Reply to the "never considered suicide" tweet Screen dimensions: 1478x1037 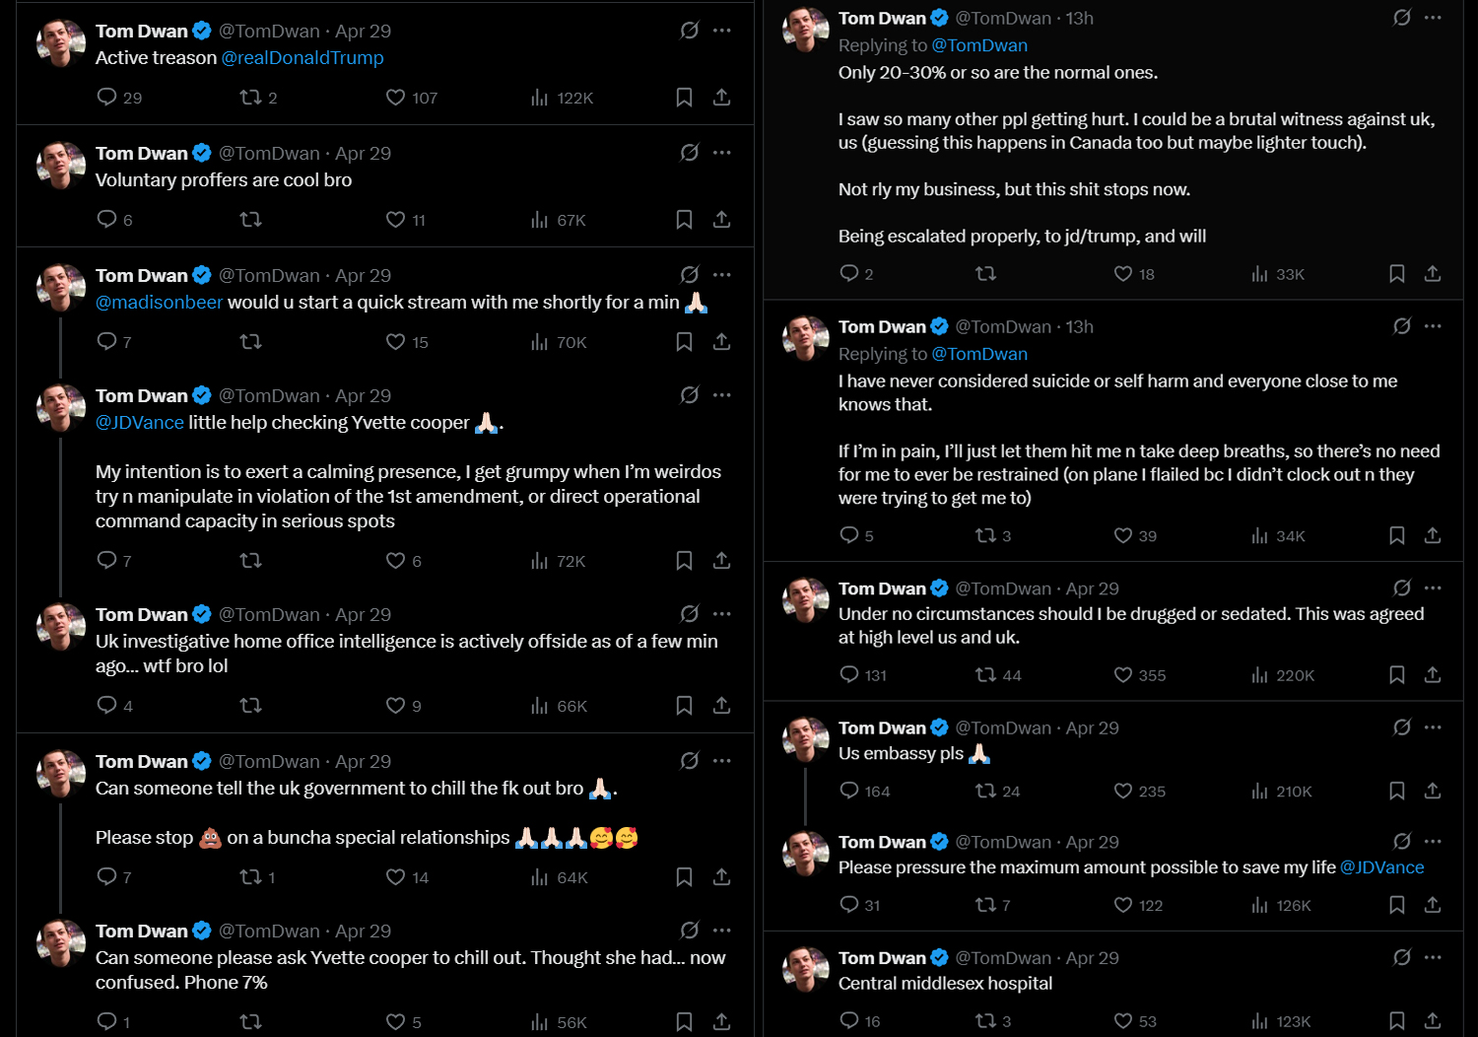coord(849,535)
